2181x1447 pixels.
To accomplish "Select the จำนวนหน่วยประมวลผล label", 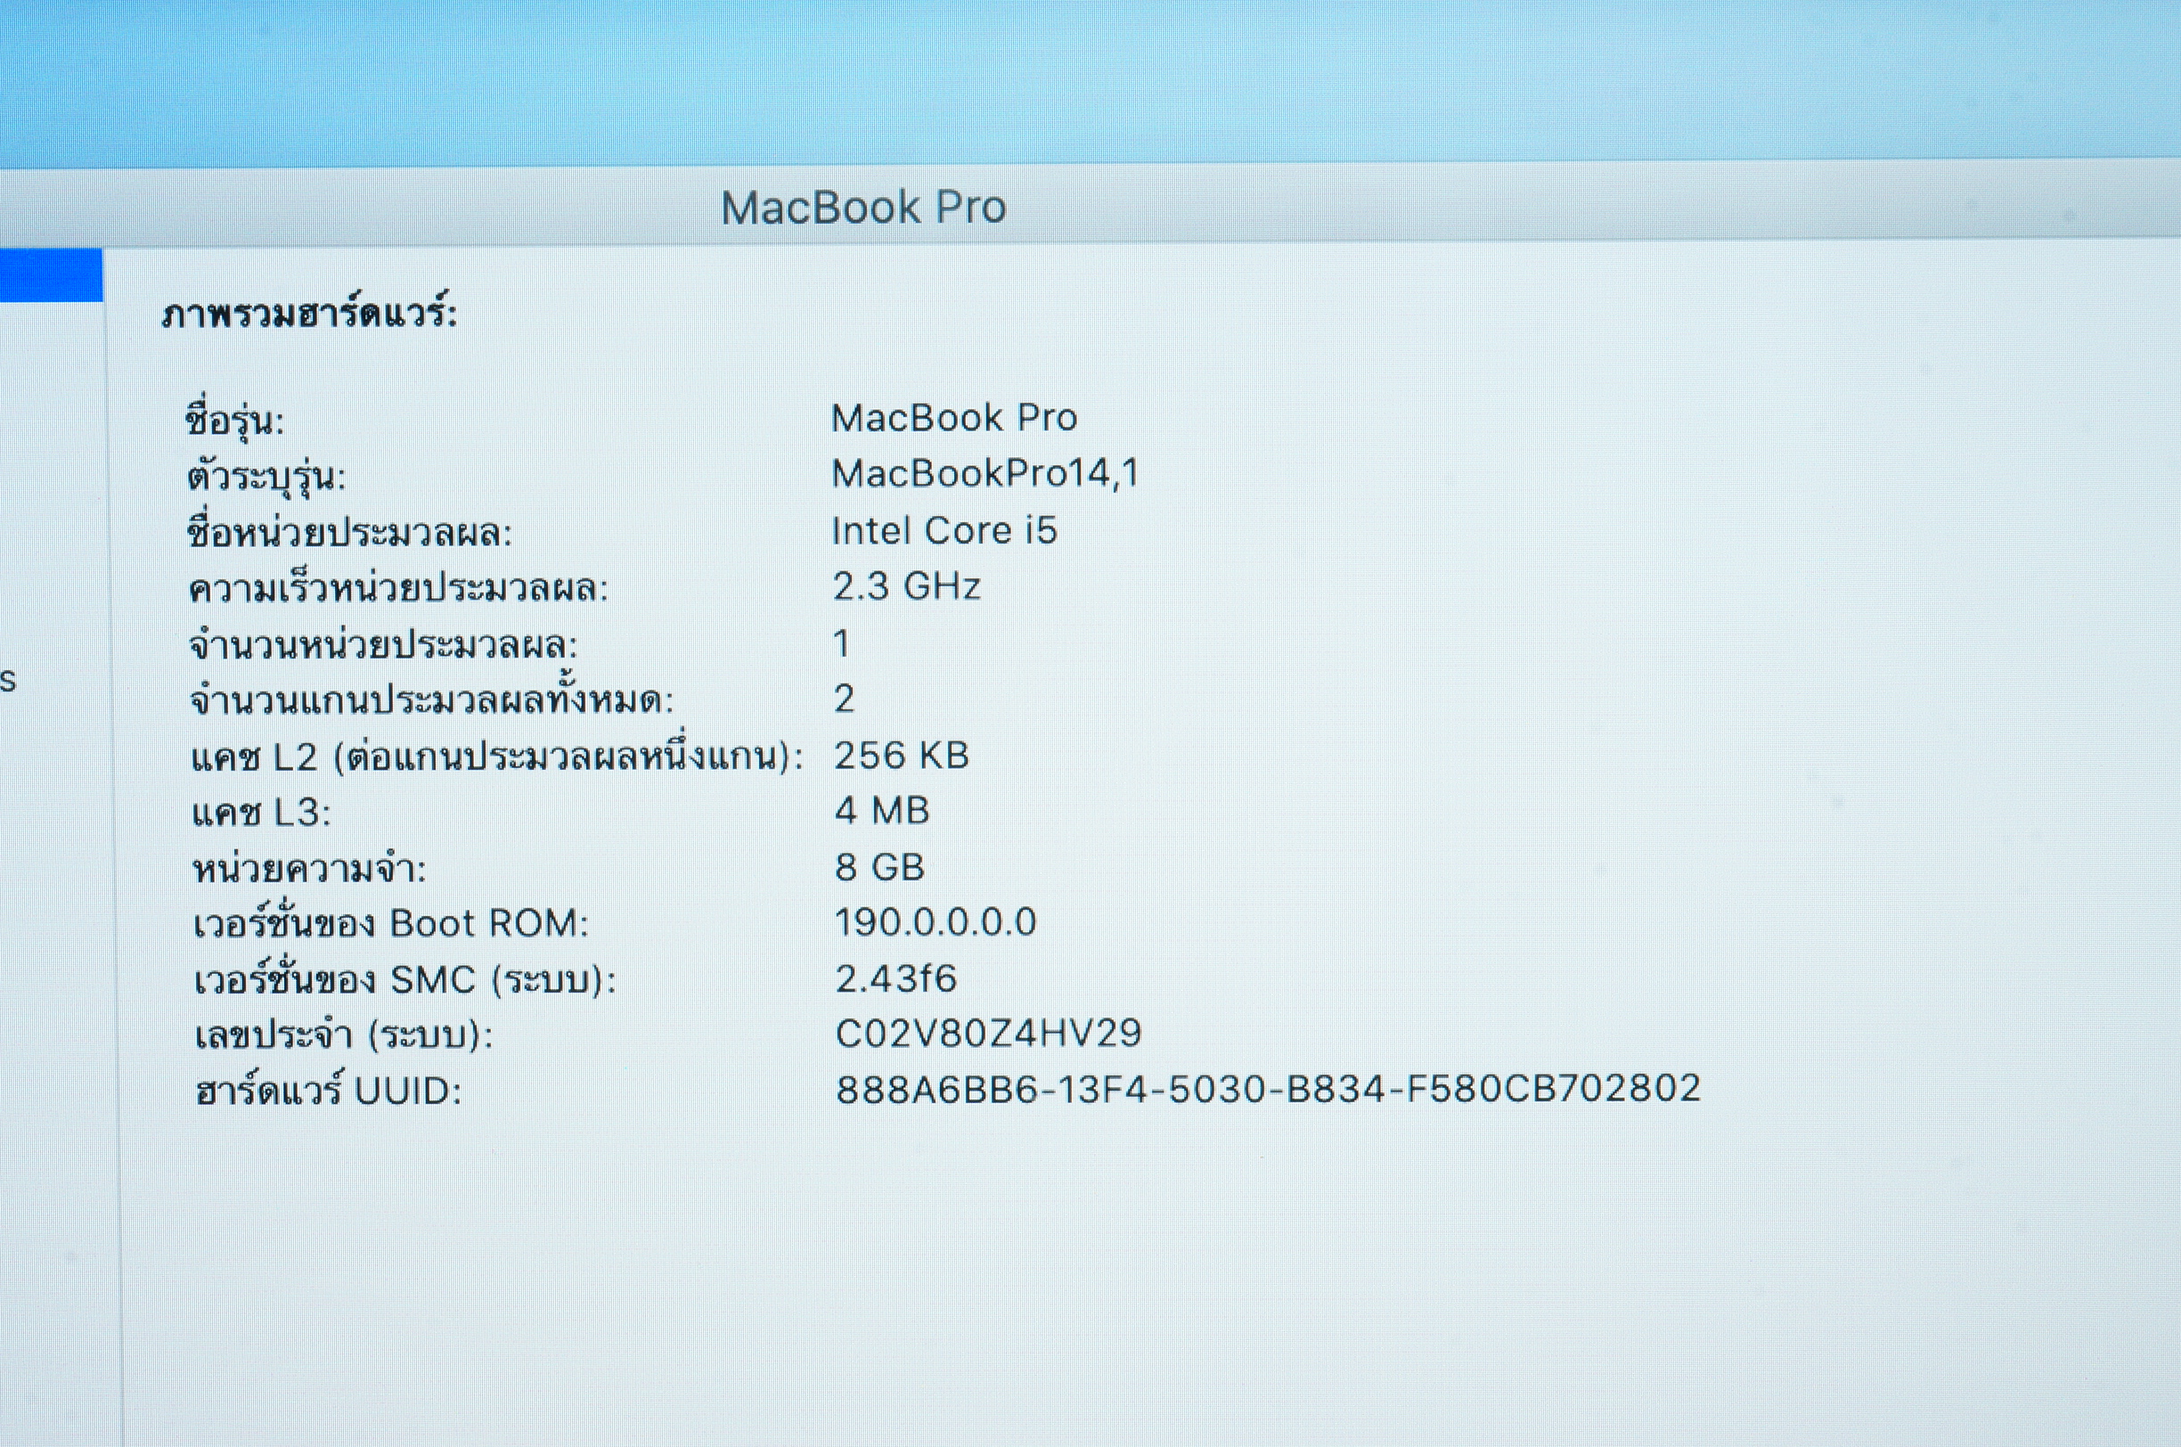I will coord(383,645).
